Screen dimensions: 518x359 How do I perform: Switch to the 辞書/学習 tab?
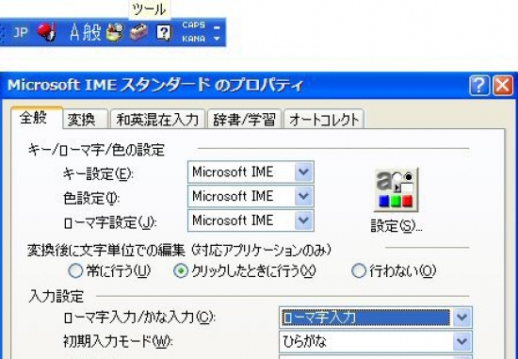point(244,119)
